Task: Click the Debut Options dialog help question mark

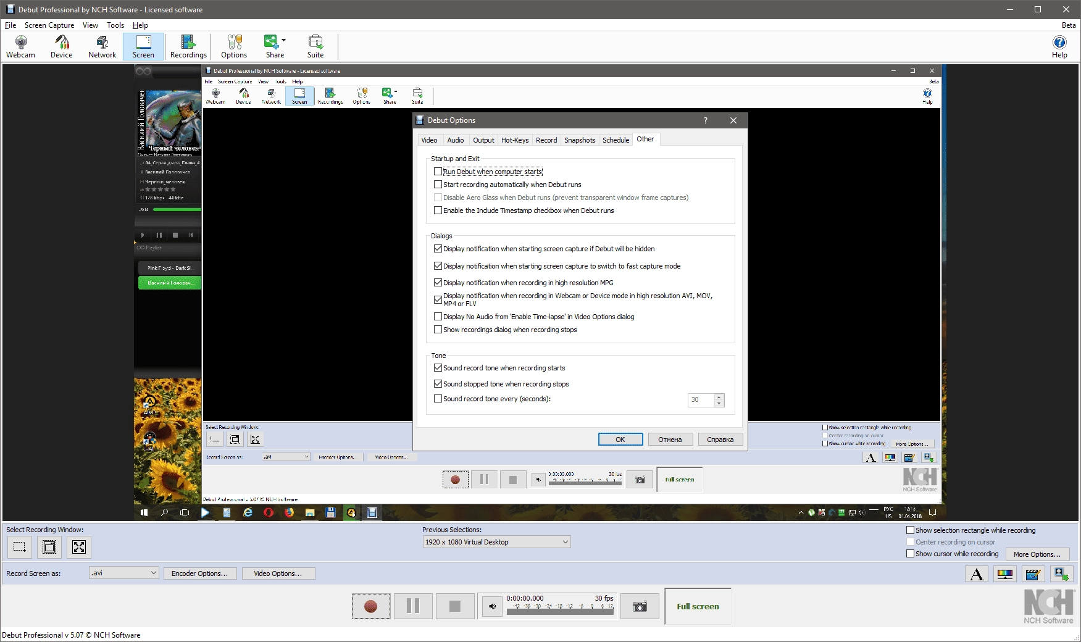Action: tap(706, 120)
